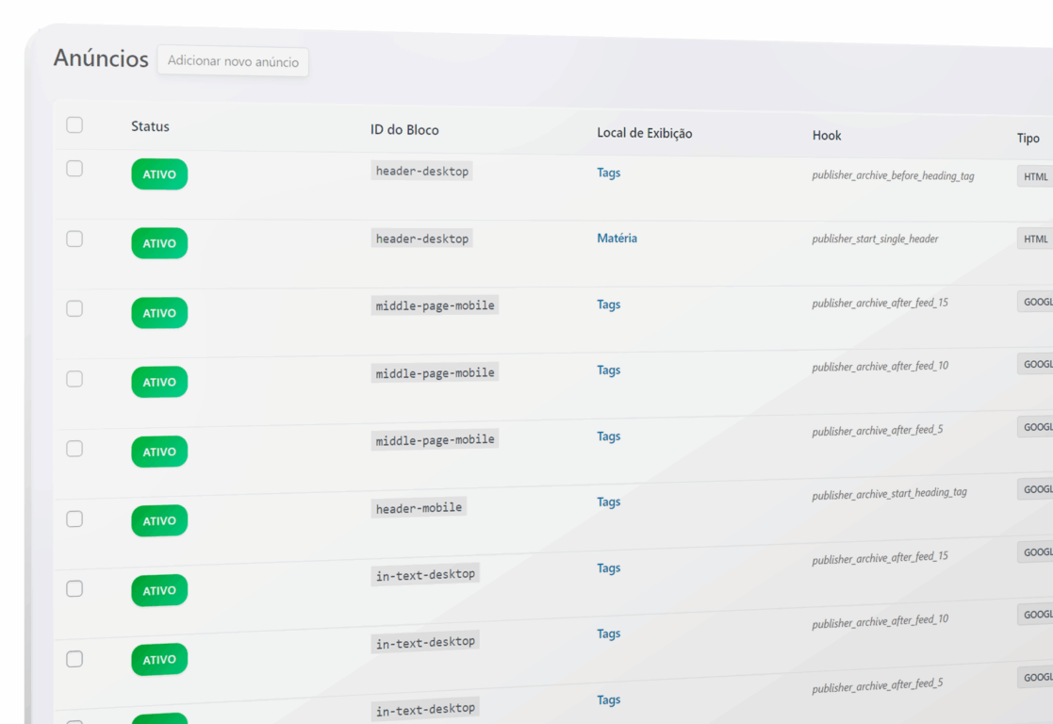Open Tags link in middle-page-mobile after_feed_5 row
Screen dimensions: 1053x724
coord(608,436)
